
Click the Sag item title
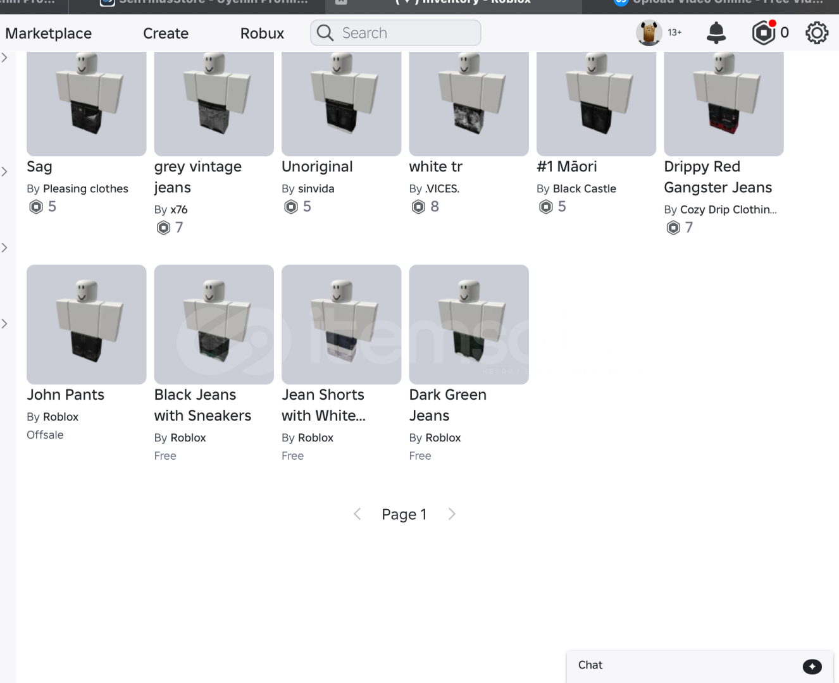coord(39,167)
